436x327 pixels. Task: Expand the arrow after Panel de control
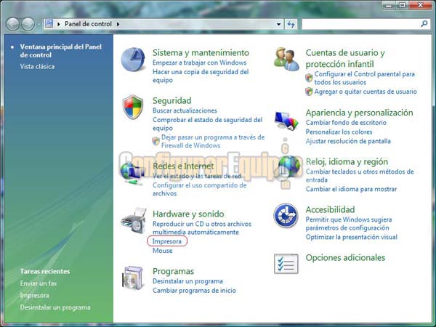point(118,24)
